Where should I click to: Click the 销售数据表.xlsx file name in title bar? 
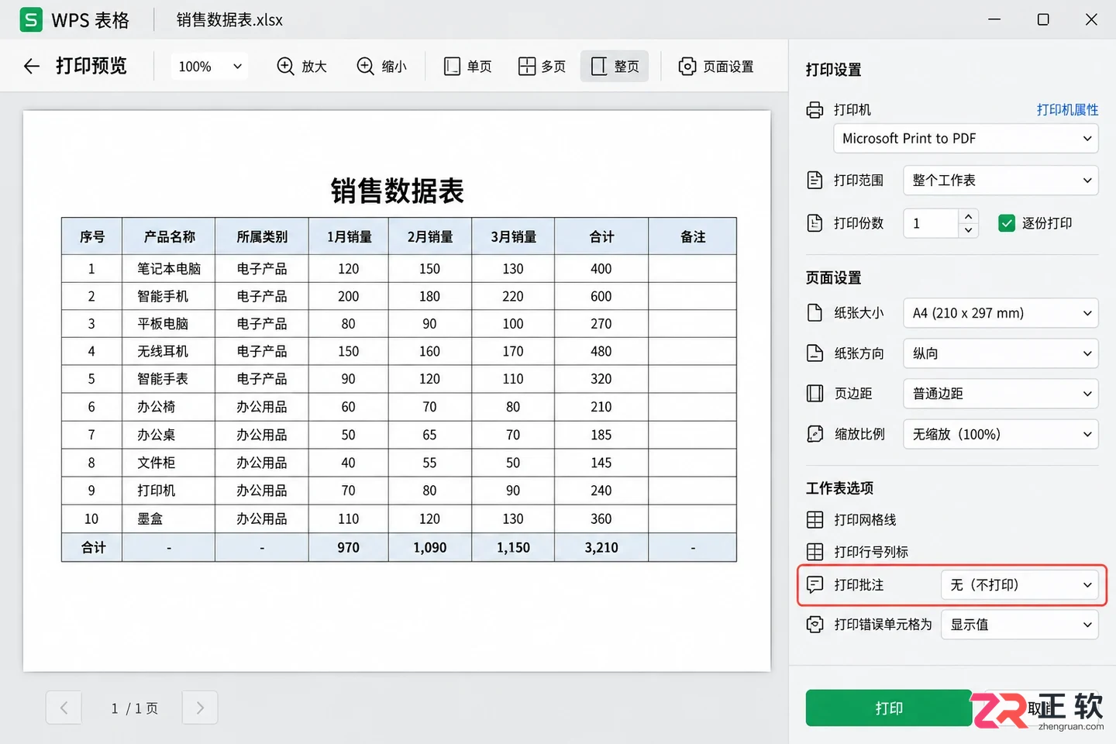coord(229,20)
